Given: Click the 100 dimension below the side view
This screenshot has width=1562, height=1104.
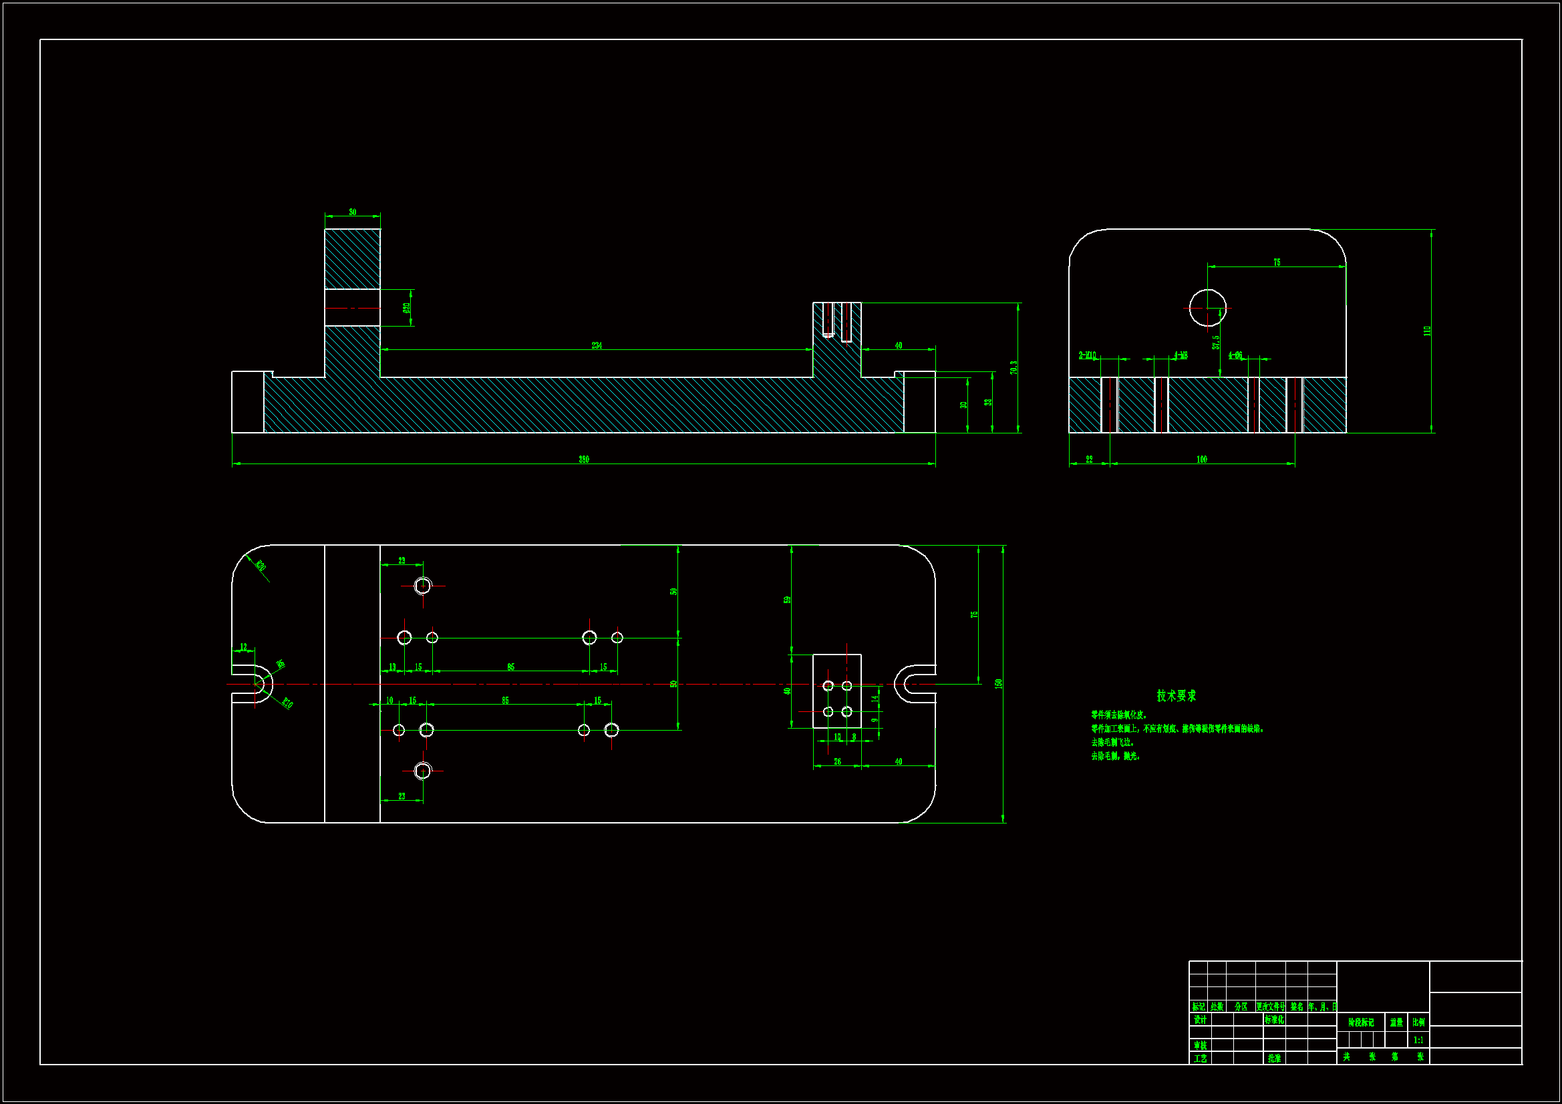Looking at the screenshot, I should pyautogui.click(x=1202, y=459).
